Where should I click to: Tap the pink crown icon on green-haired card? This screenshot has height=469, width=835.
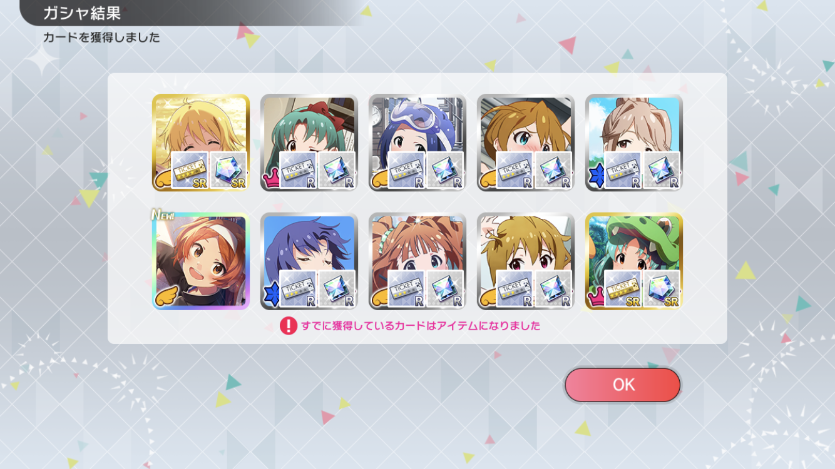tap(271, 179)
